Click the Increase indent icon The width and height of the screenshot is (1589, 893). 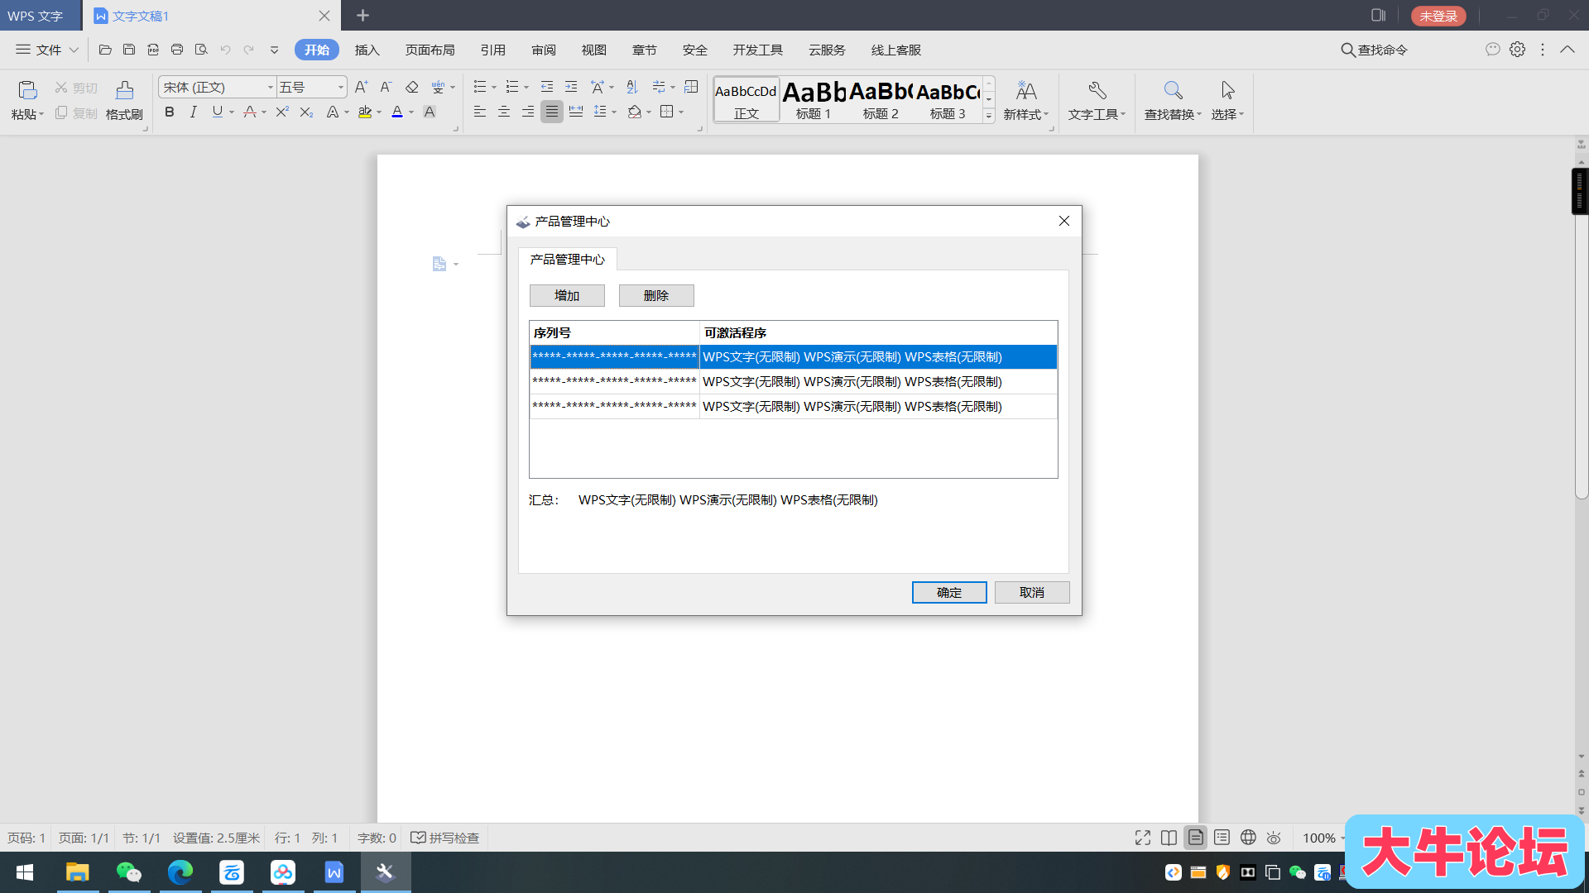tap(571, 87)
